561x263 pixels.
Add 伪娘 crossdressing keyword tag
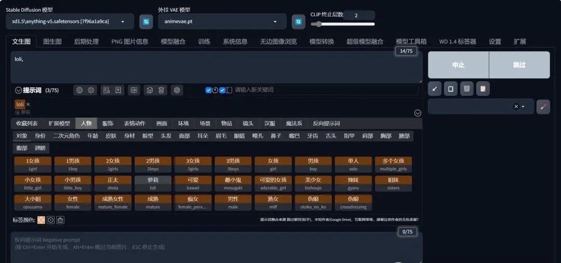click(x=353, y=202)
